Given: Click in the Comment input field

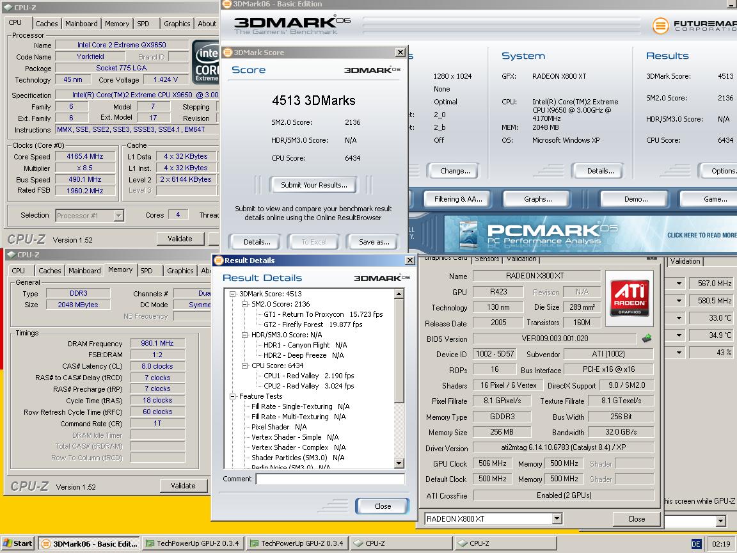Looking at the screenshot, I should coord(330,479).
